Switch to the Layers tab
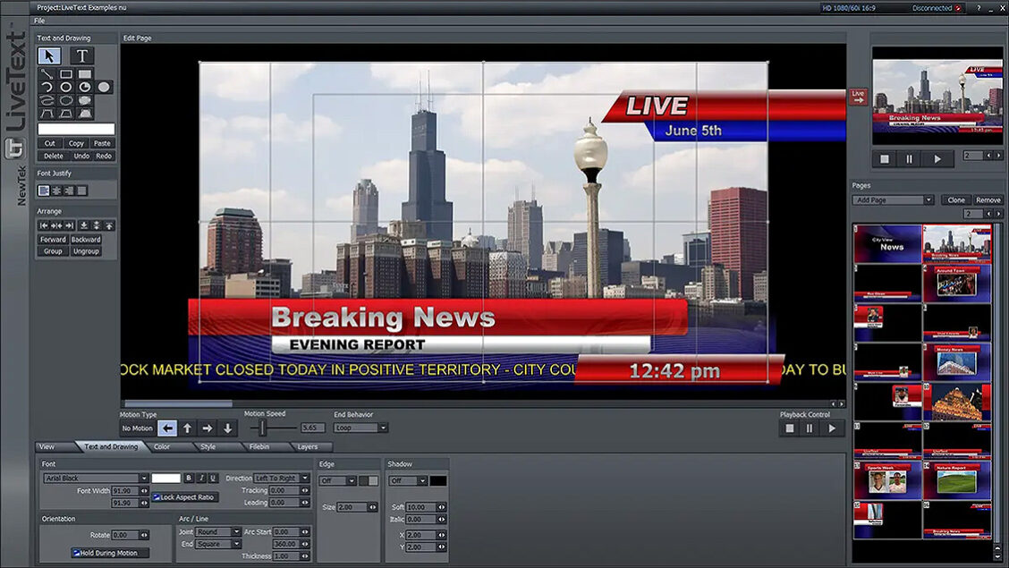Screen dimensions: 1009x568 [307, 446]
